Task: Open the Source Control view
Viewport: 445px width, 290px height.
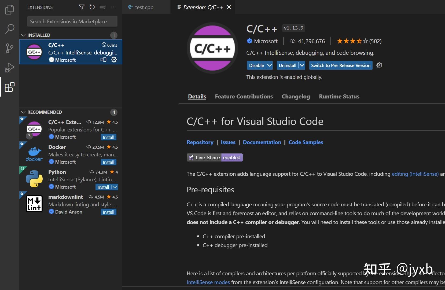Action: (x=9, y=48)
